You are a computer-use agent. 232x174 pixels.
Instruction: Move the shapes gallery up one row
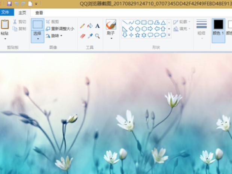169,22
